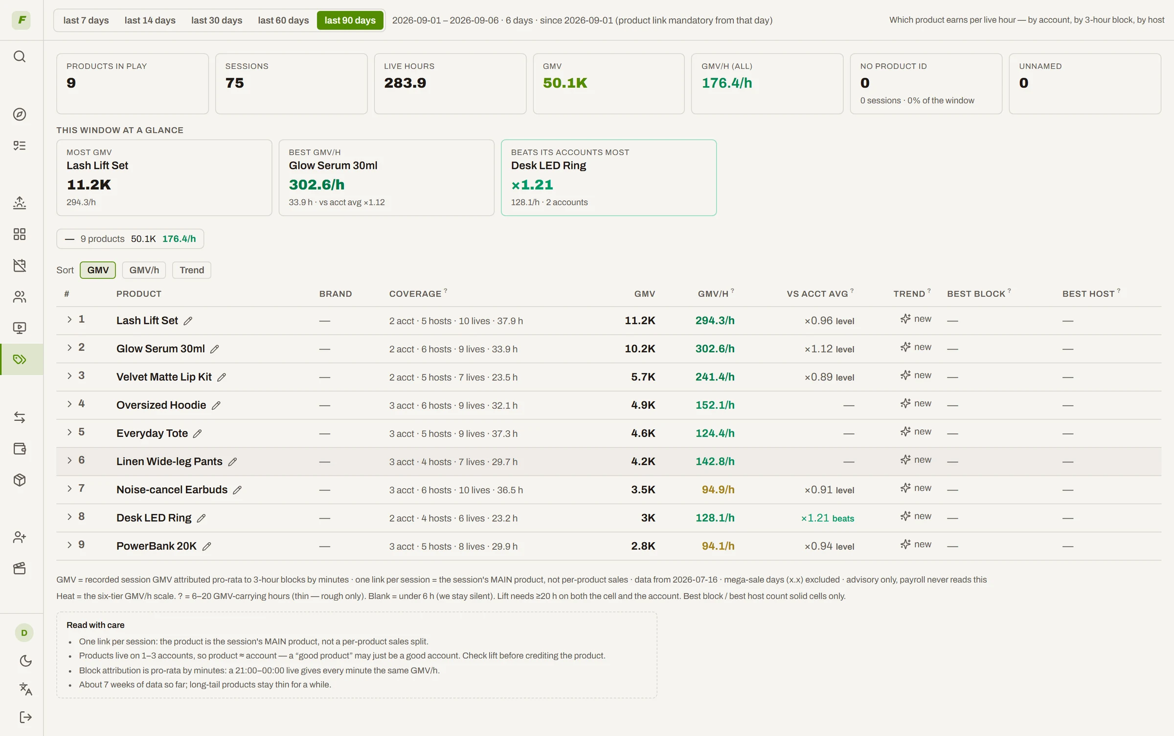The height and width of the screenshot is (736, 1174).
Task: Open the language translate icon
Action: click(25, 689)
